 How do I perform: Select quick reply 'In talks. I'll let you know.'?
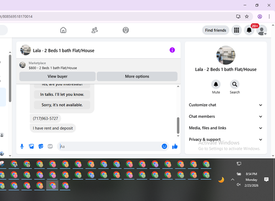[62, 94]
